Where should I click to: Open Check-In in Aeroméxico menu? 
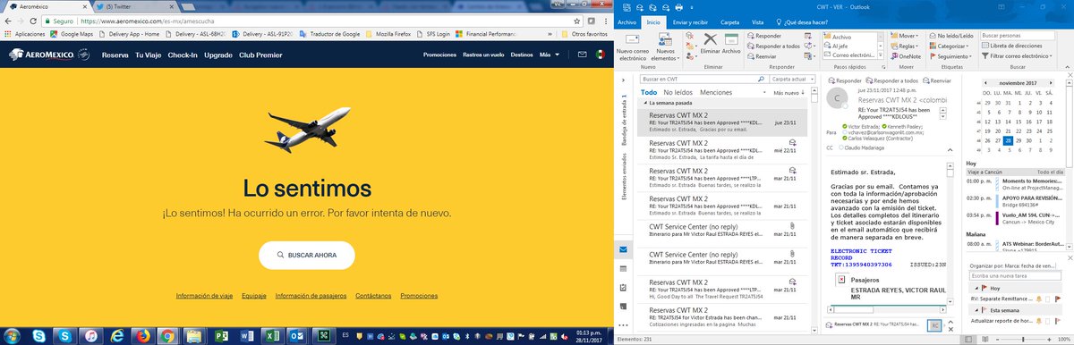pos(183,55)
